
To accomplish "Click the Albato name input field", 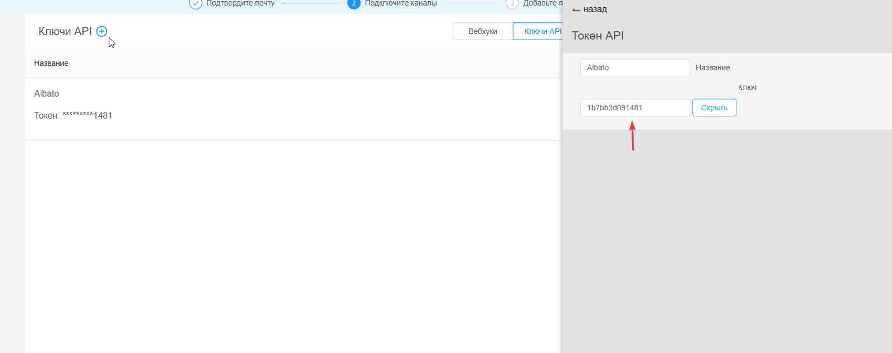I will point(634,68).
